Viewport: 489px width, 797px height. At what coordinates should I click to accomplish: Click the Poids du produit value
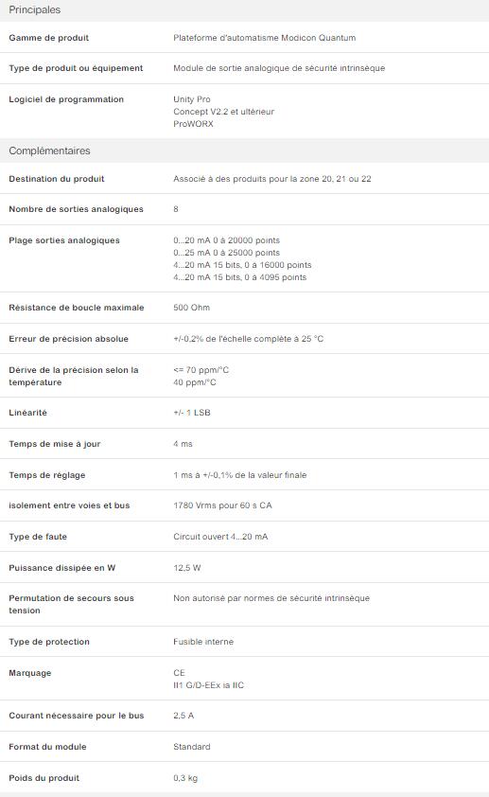185,778
